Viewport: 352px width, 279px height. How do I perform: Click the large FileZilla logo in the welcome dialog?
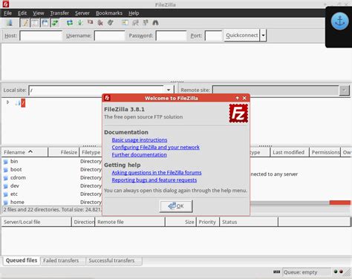(x=238, y=114)
